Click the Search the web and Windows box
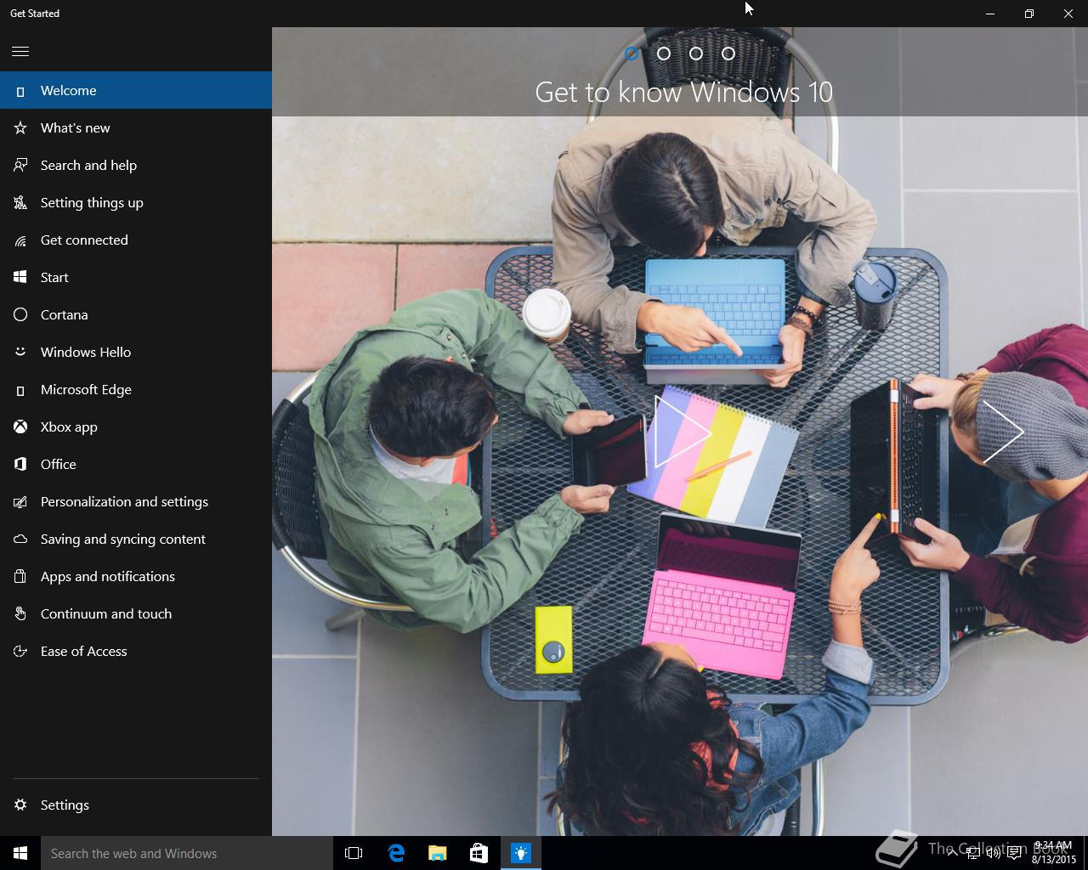The image size is (1088, 870). (x=187, y=853)
